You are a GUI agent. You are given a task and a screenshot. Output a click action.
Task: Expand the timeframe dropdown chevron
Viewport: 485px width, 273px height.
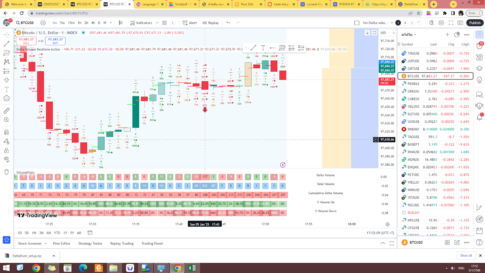(111, 23)
